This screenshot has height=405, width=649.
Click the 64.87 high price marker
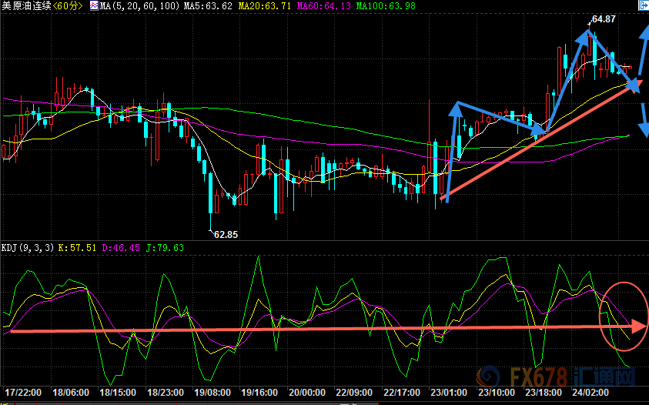[x=604, y=19]
